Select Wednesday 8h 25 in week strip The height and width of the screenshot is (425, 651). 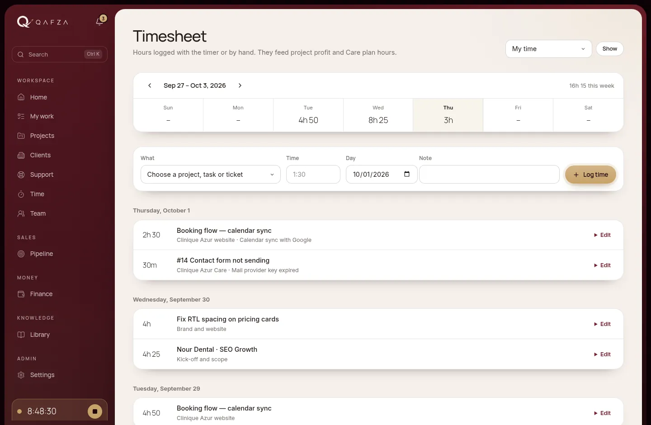coord(378,115)
